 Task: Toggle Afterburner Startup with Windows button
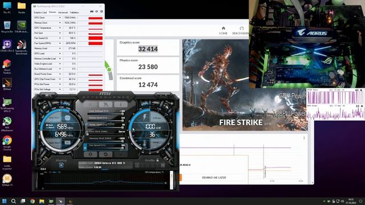61,165
